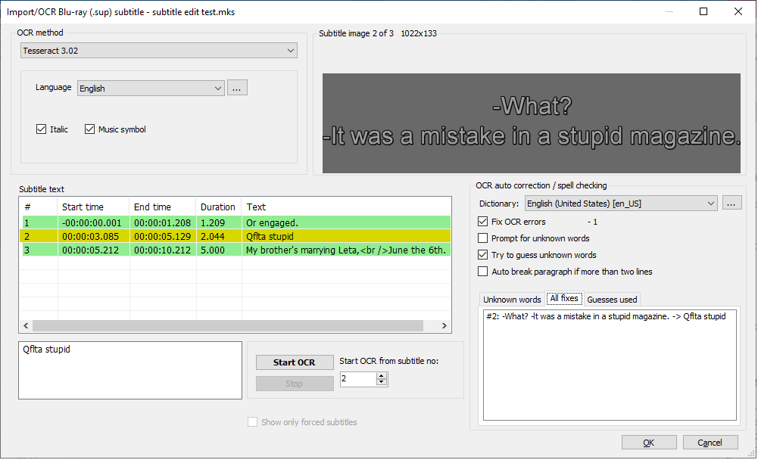Maximize the Import/OCR window
The image size is (758, 460).
(x=704, y=11)
